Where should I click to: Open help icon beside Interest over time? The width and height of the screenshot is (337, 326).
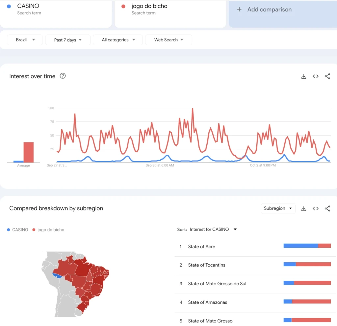63,76
